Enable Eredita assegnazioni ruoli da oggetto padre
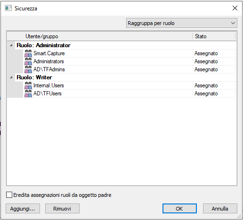This screenshot has height=220, width=243. tap(9, 195)
